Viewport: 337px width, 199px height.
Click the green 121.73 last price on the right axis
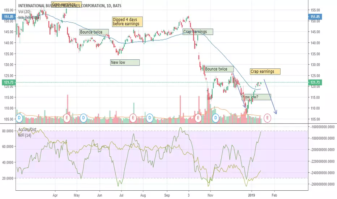[x=315, y=82]
